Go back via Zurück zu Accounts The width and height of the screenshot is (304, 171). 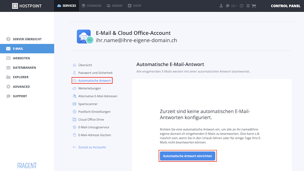pyautogui.click(x=92, y=147)
